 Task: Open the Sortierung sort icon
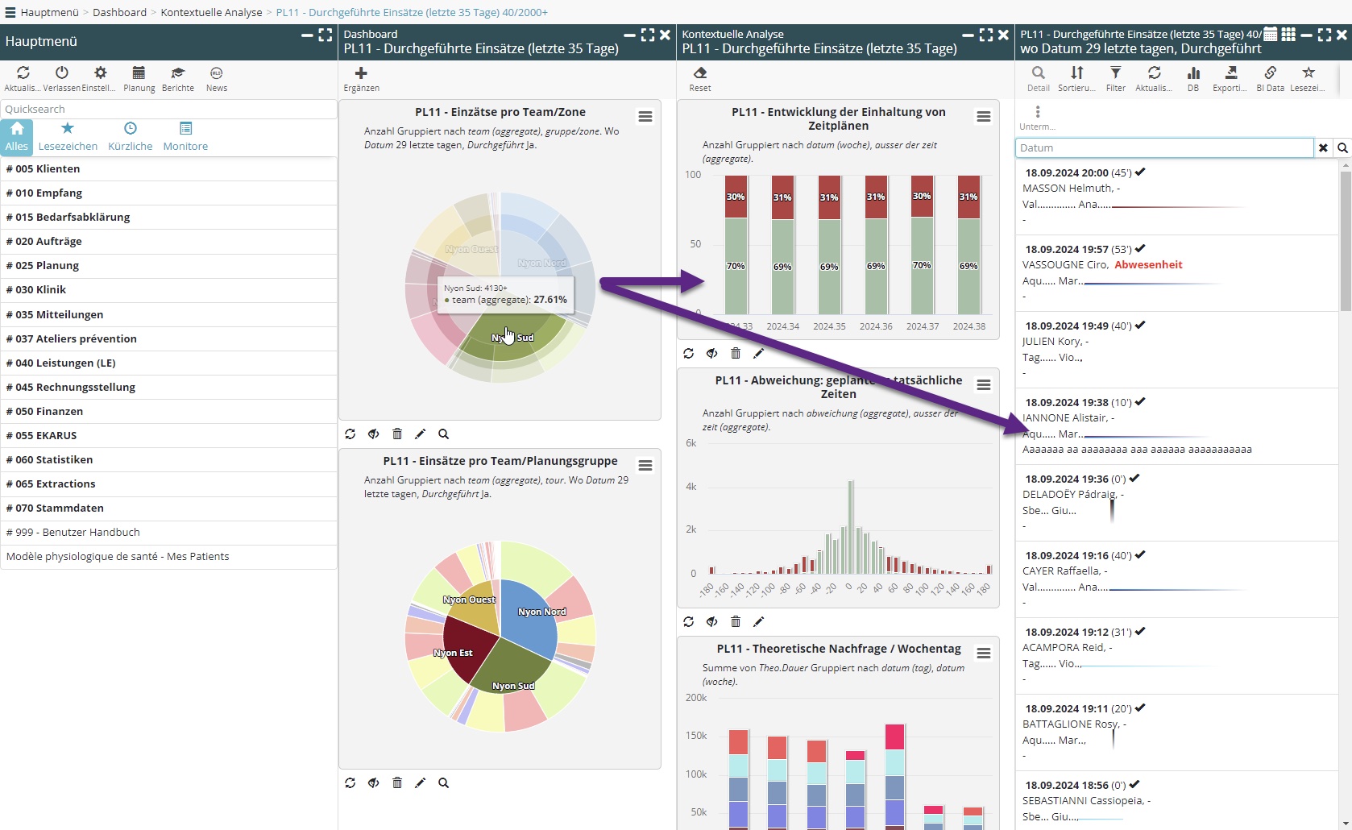pos(1076,73)
